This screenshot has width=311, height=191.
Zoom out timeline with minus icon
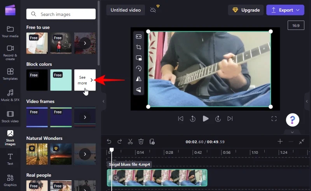click(x=291, y=141)
